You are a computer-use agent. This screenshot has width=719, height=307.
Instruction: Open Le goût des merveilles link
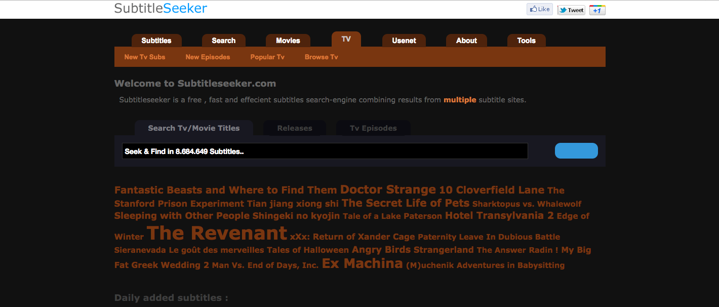pyautogui.click(x=217, y=250)
